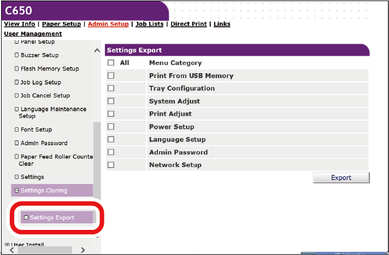Enable Print From USB Memory checkbox

click(x=111, y=76)
